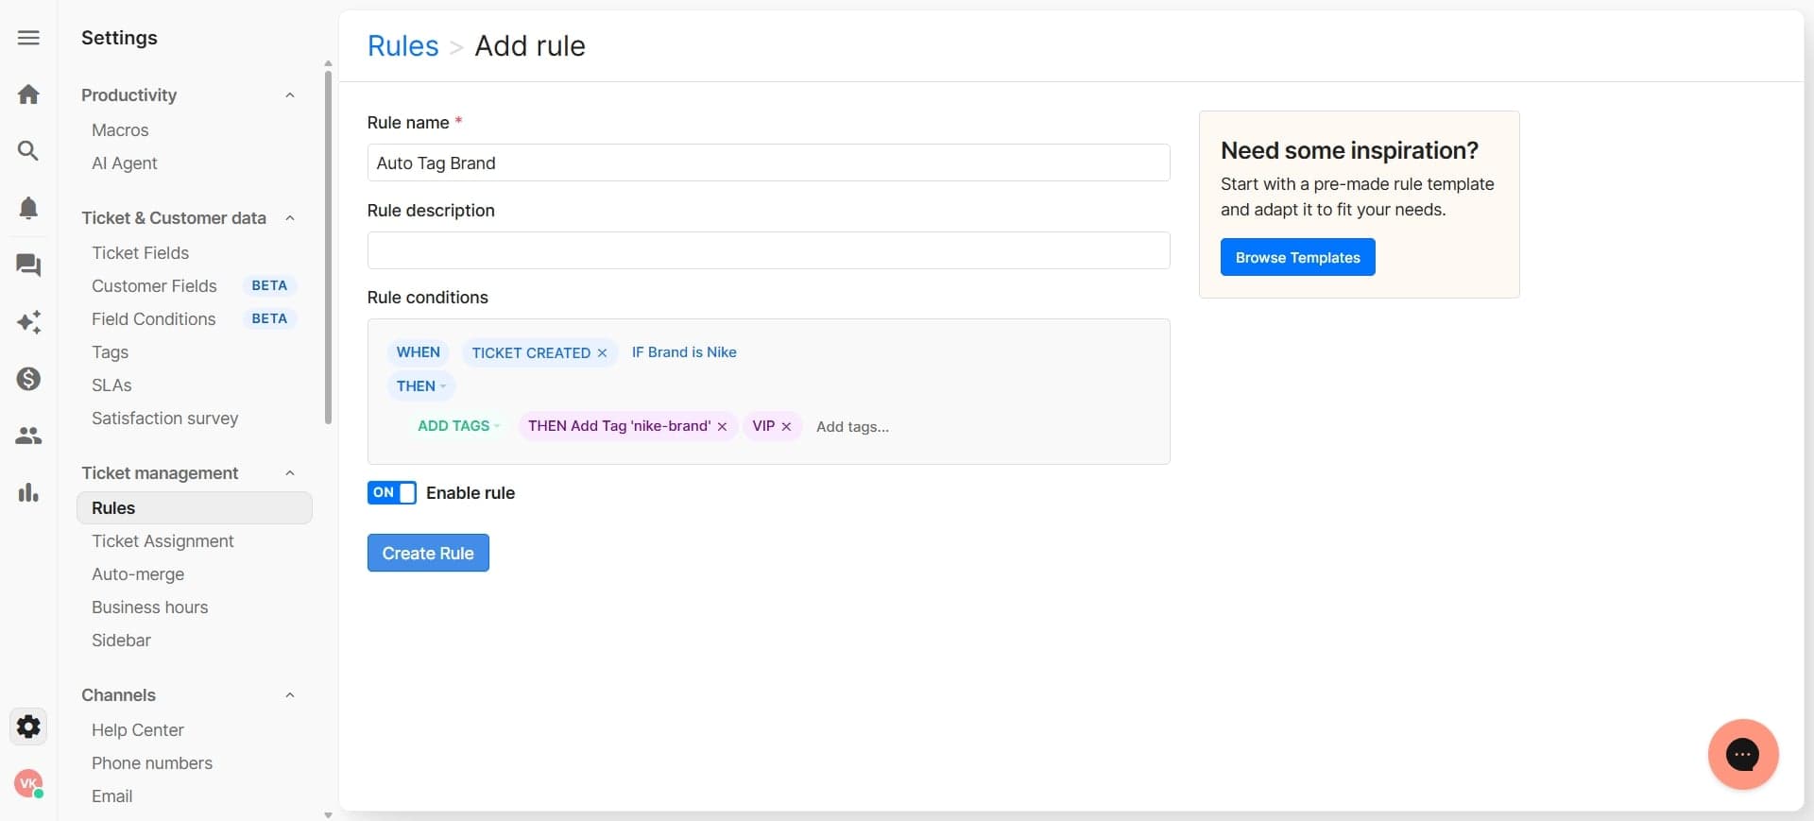Collapse the Productivity section

click(290, 95)
